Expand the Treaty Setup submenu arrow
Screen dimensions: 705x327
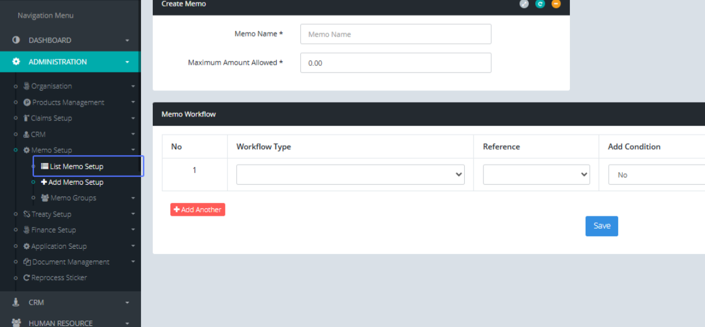tap(133, 214)
